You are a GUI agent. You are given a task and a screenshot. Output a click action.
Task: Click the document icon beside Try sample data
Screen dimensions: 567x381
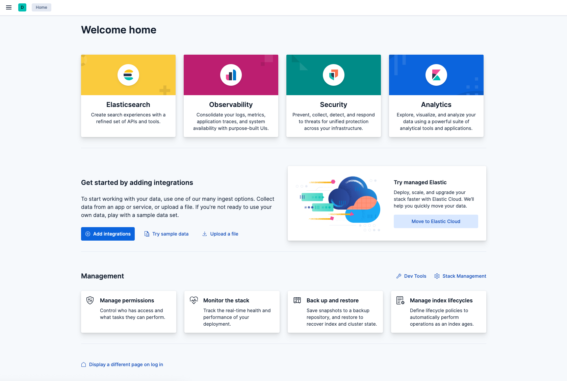click(147, 234)
